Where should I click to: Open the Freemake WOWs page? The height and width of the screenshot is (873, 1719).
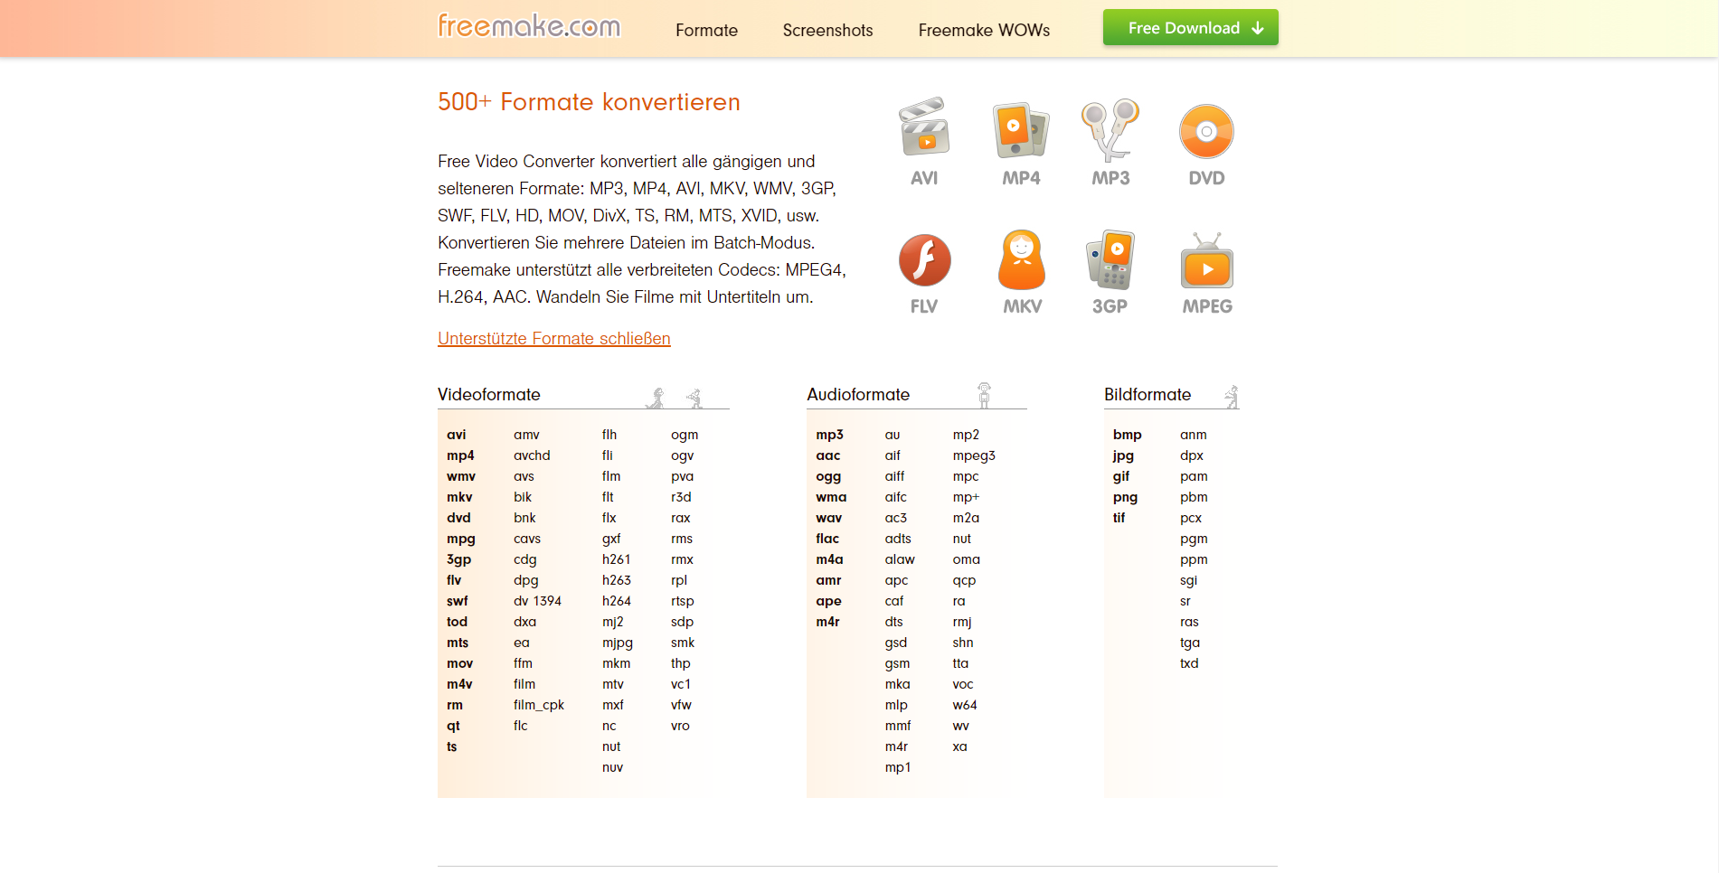984,30
